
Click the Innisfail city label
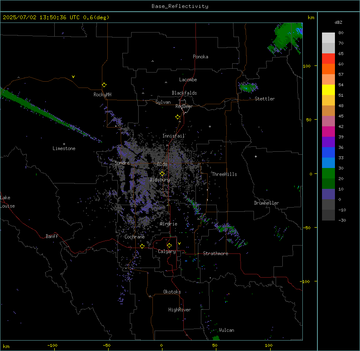pyautogui.click(x=173, y=136)
